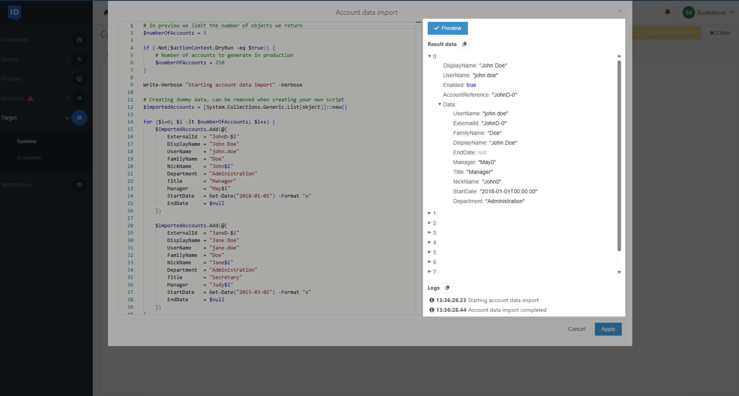Collapse result item 0
Viewport: 739px width, 396px height.
(x=430, y=57)
